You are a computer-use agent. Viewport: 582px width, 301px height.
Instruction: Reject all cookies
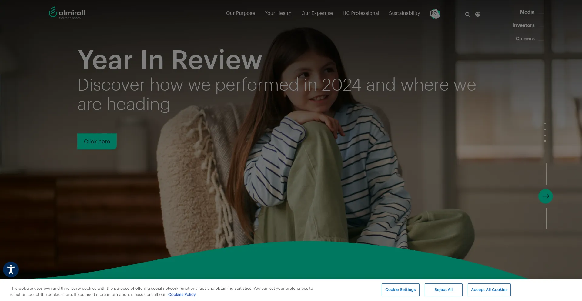tap(443, 290)
